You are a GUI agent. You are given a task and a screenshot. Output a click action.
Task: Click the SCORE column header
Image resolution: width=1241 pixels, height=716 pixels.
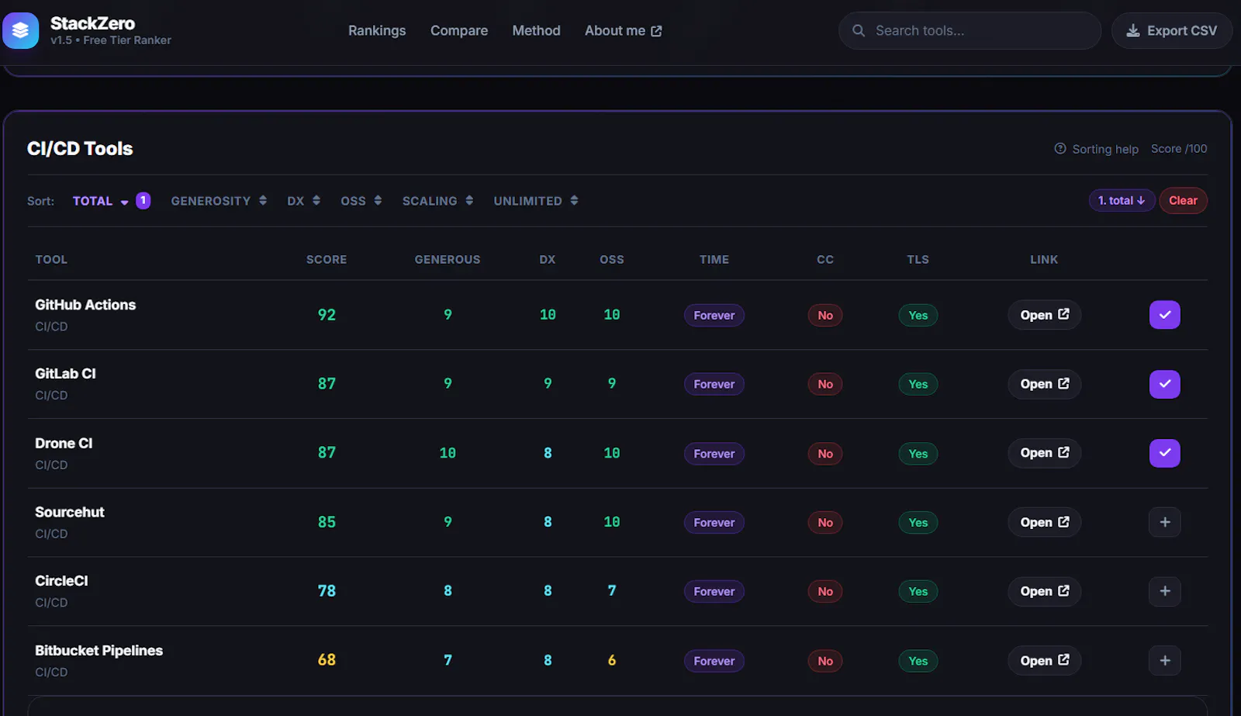327,260
